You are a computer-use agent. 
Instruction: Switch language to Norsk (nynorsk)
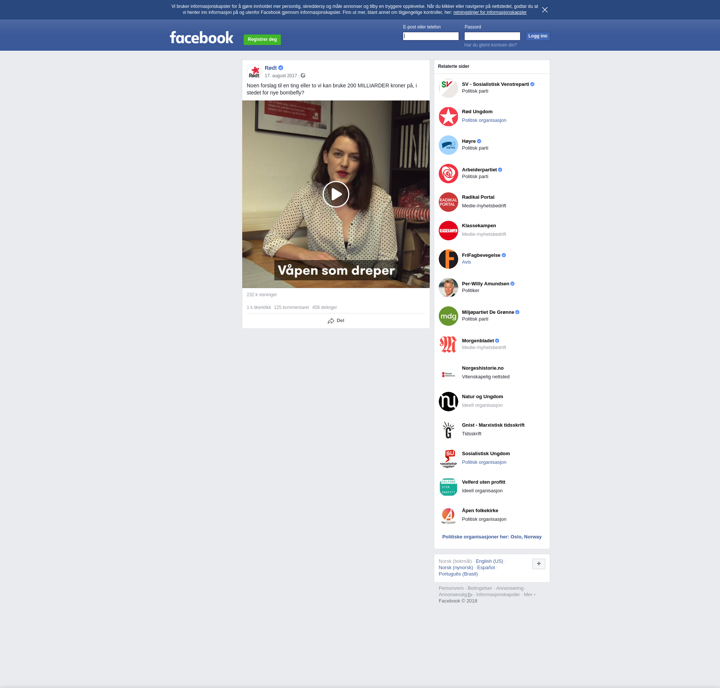[x=456, y=568]
